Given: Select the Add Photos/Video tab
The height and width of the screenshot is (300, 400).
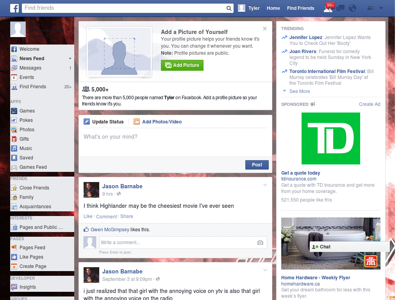Looking at the screenshot, I should [x=158, y=122].
